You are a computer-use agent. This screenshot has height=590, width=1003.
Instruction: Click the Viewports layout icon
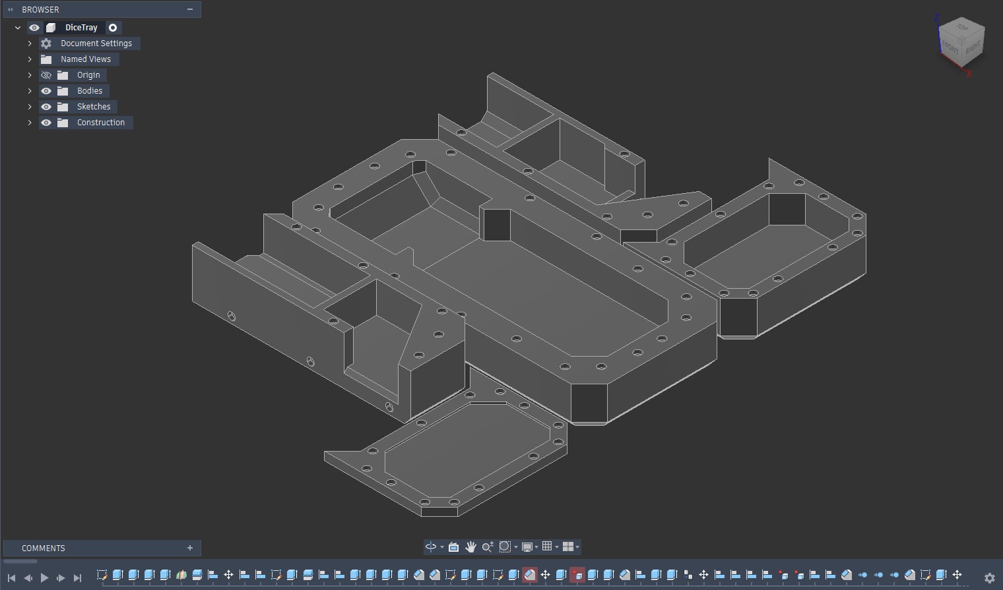click(567, 546)
